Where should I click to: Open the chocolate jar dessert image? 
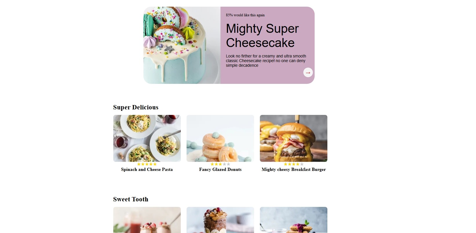point(220,220)
